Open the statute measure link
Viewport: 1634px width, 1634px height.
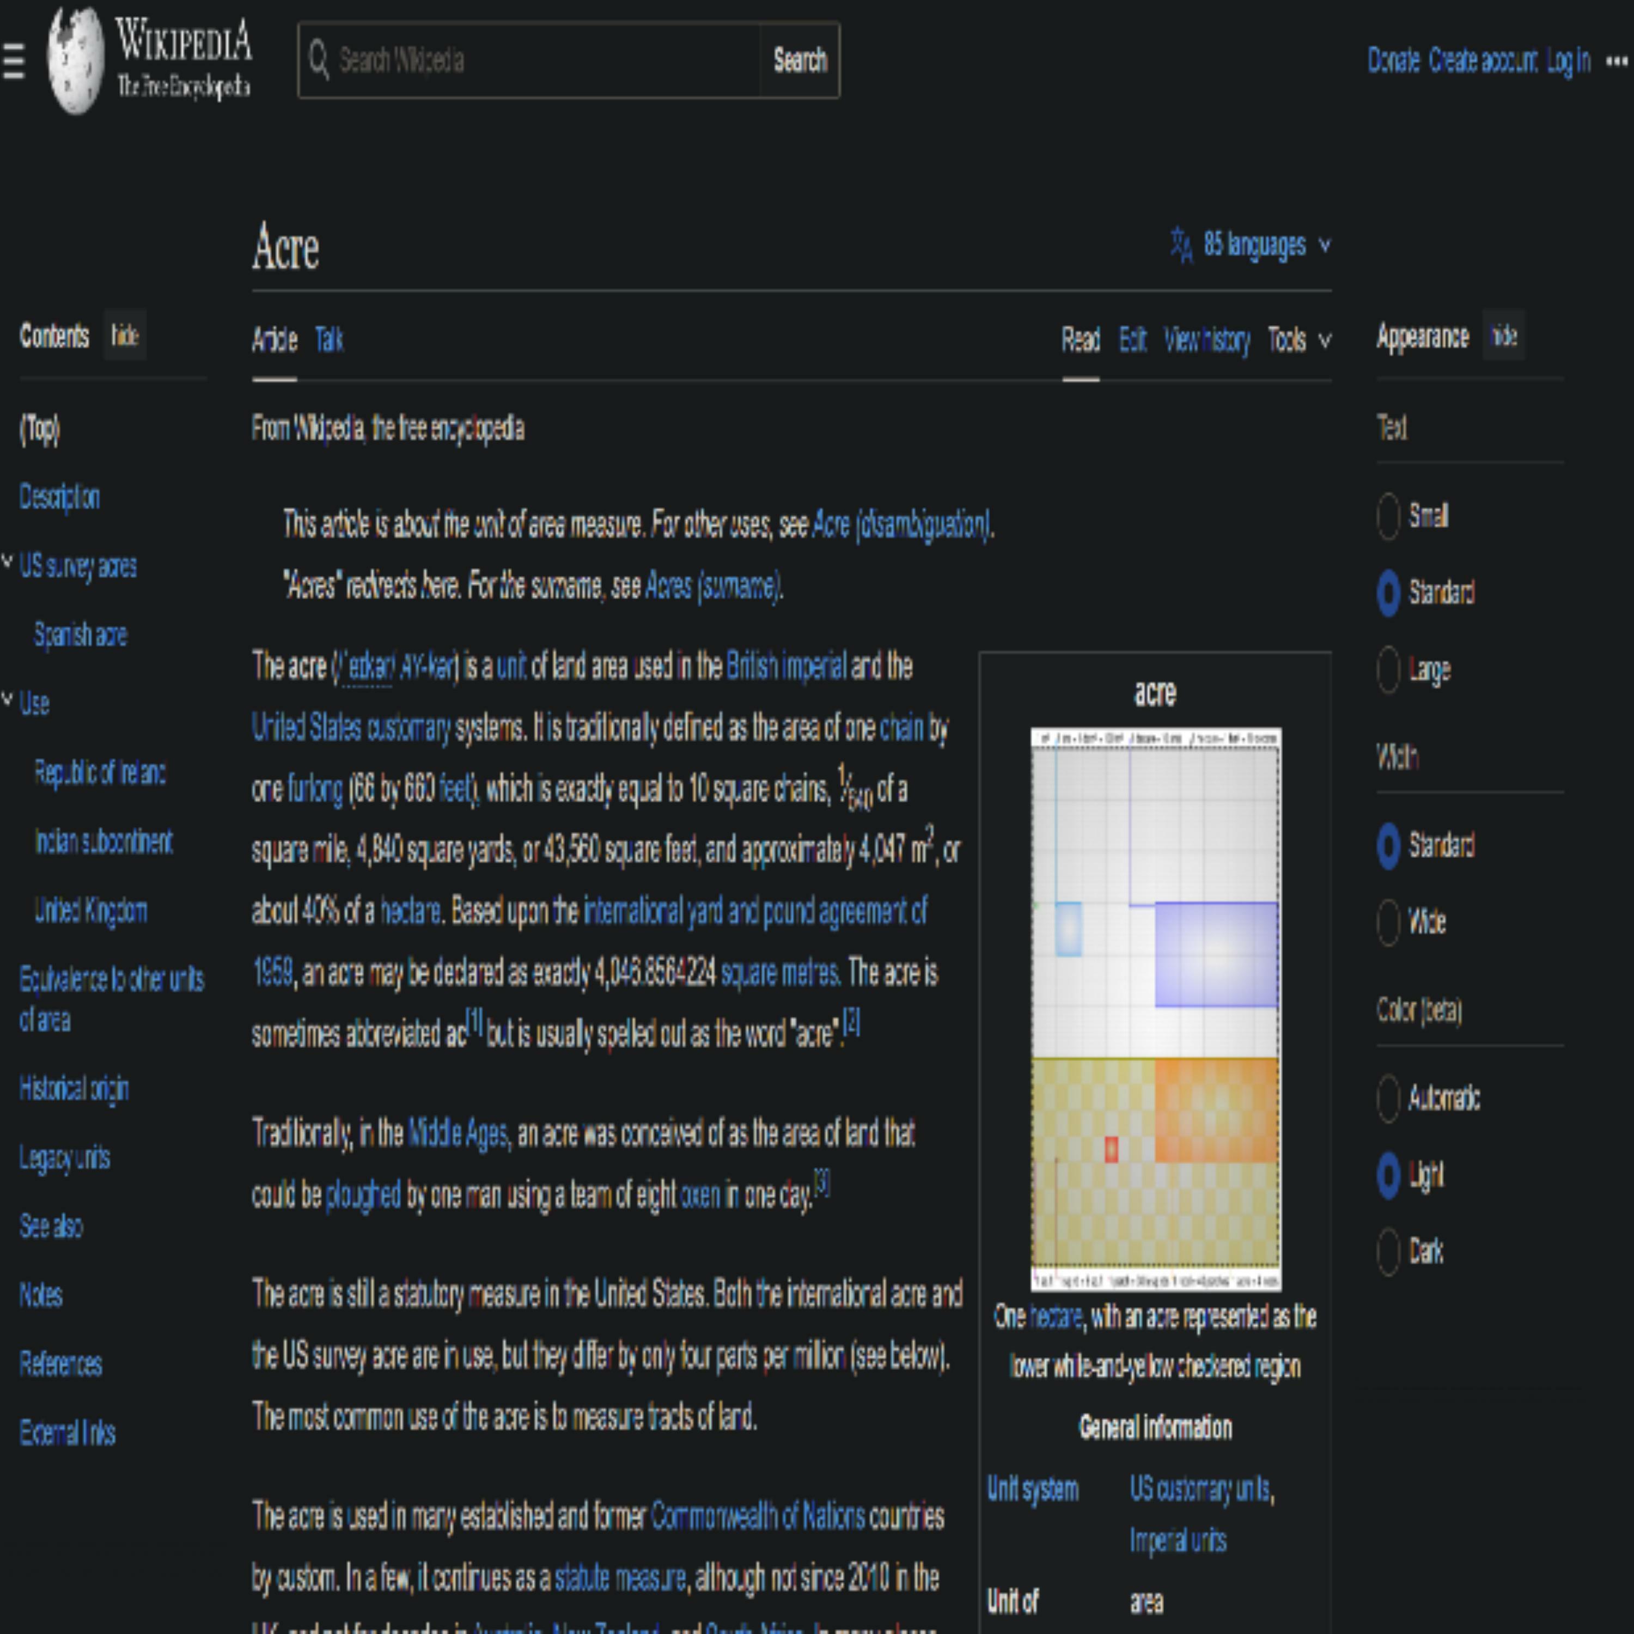click(x=620, y=1578)
